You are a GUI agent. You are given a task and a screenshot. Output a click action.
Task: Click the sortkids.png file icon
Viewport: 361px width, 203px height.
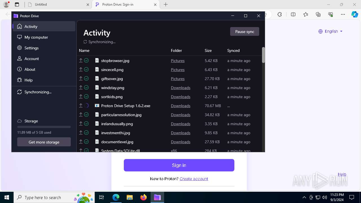pos(97,96)
